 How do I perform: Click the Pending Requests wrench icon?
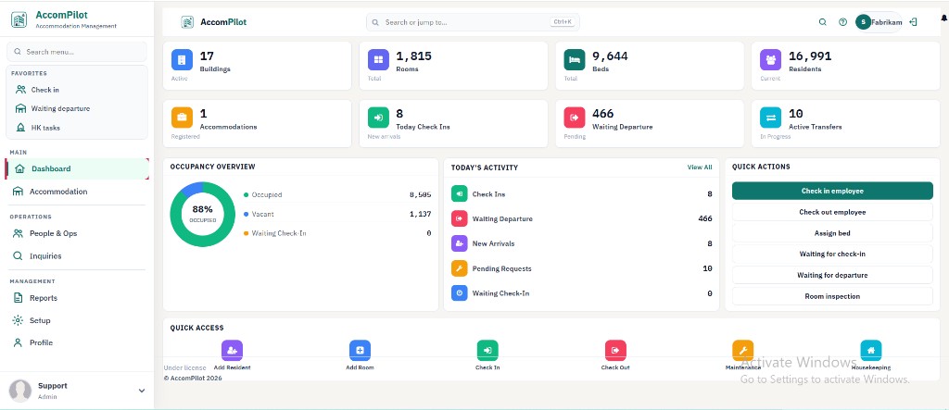460,268
